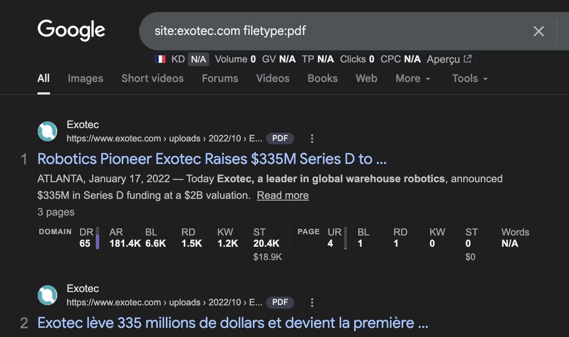
Task: Click the Read more link in the snippet
Action: click(x=282, y=196)
